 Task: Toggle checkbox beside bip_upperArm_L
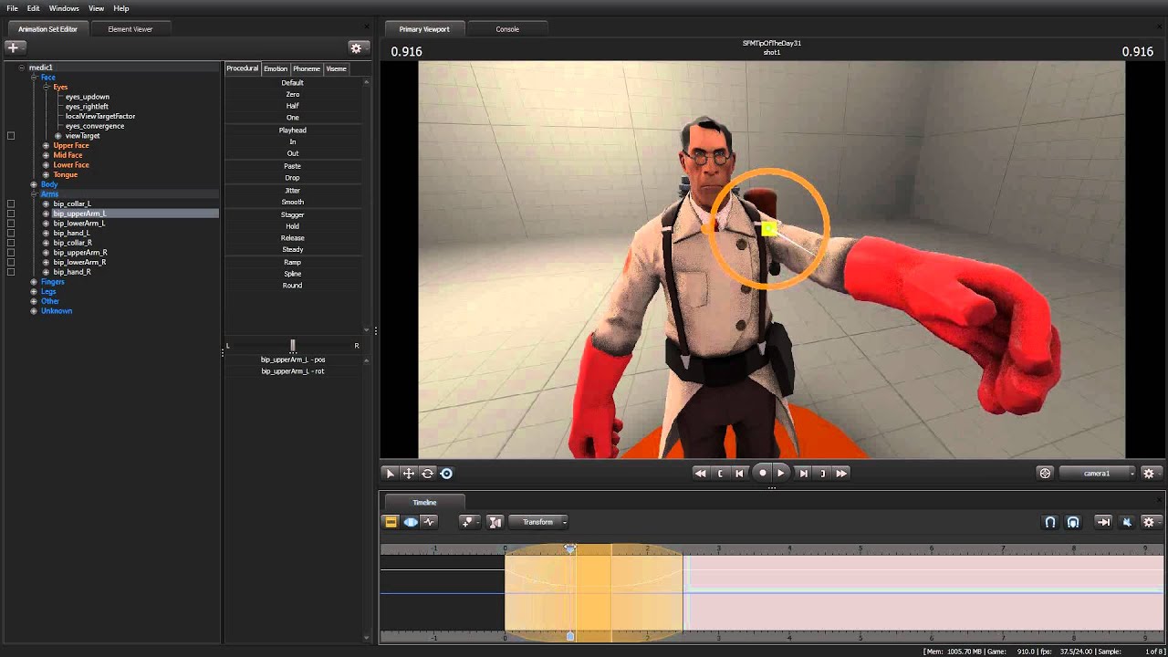pos(11,214)
